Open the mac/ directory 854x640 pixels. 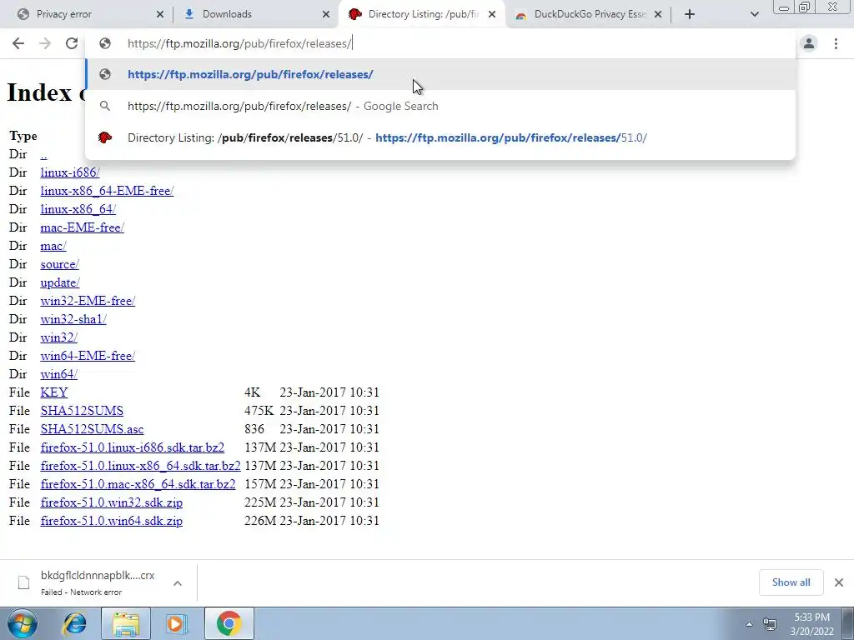pyautogui.click(x=53, y=246)
